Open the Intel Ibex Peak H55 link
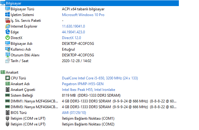The height and width of the screenshot is (130, 199). pos(89,90)
